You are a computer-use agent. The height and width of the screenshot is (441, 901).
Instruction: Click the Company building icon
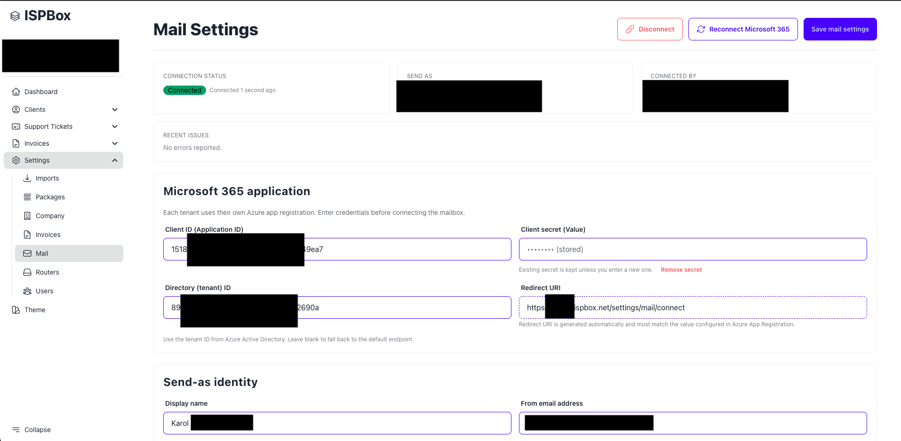click(x=27, y=216)
